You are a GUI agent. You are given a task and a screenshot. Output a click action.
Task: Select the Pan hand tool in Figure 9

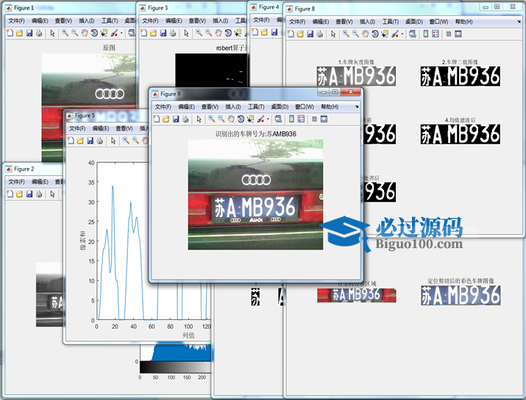point(231,119)
